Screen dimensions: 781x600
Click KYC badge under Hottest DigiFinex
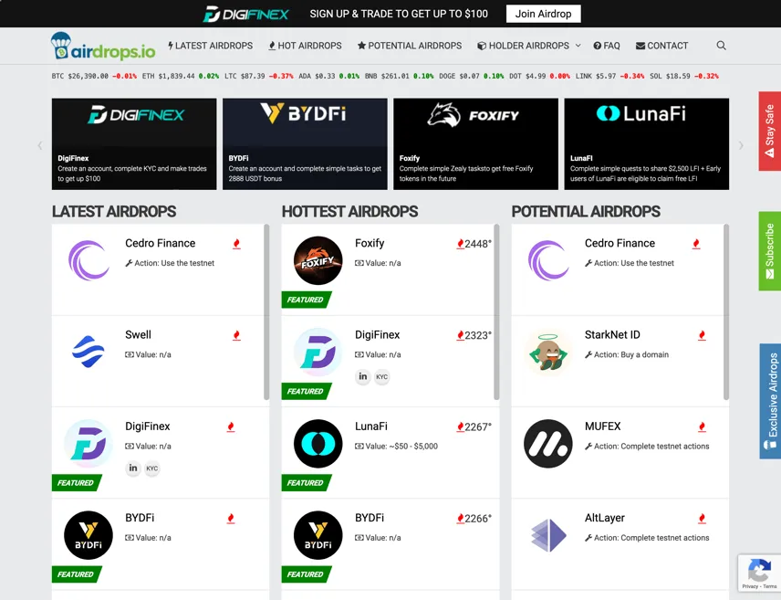[381, 376]
